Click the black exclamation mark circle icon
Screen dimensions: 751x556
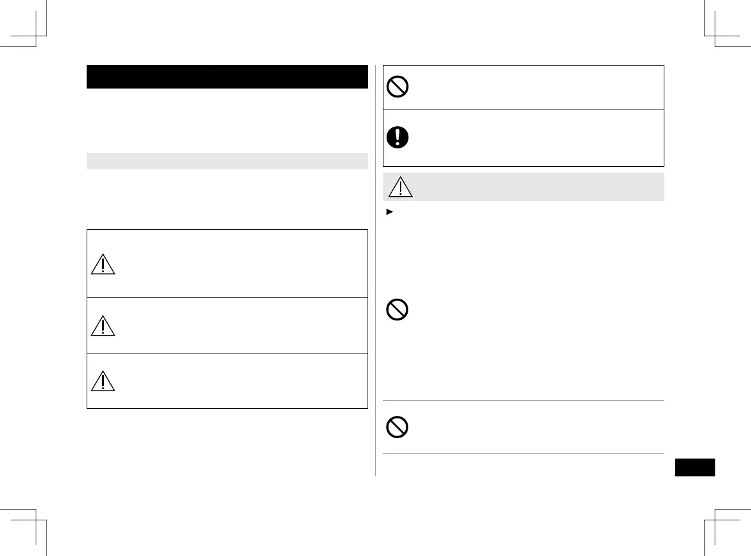click(x=397, y=138)
